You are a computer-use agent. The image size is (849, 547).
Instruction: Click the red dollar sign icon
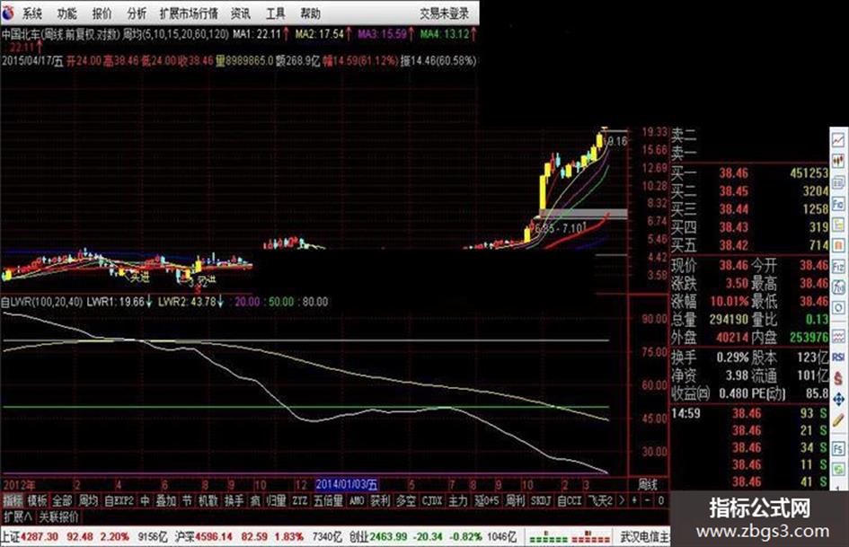pos(839,378)
